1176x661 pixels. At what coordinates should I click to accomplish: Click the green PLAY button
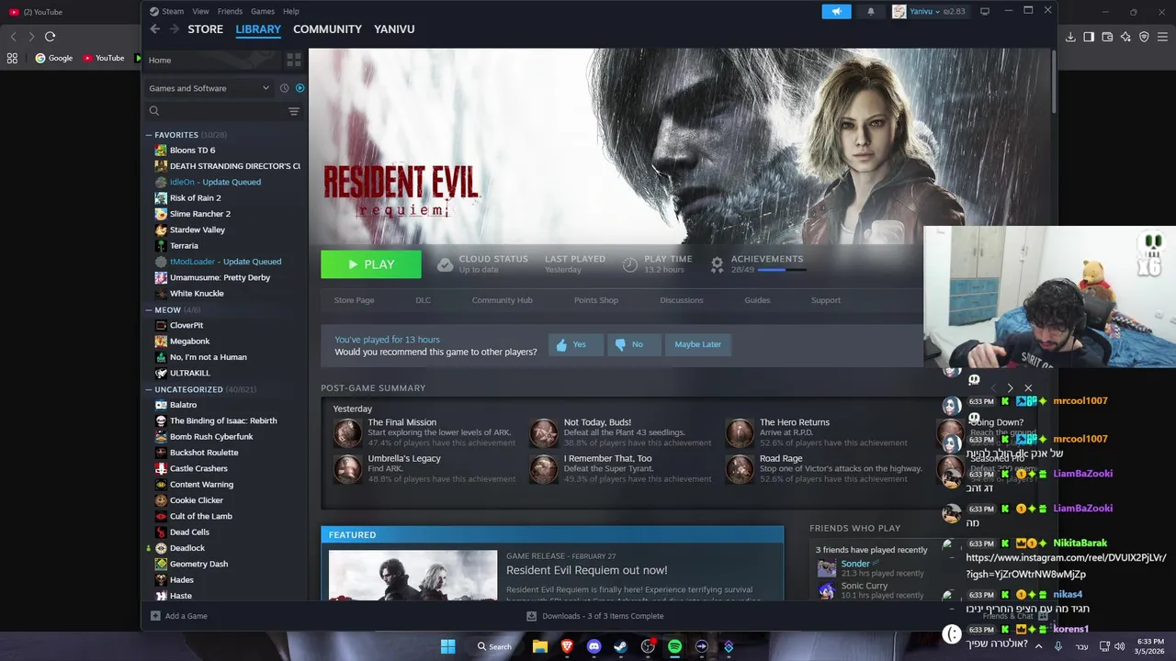tap(371, 264)
